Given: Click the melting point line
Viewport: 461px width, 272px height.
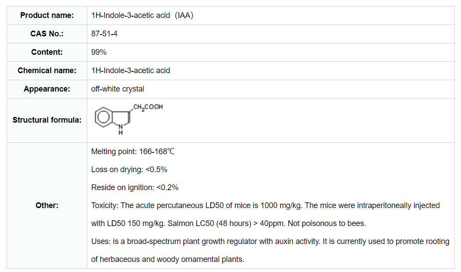Looking at the screenshot, I should point(133,152).
